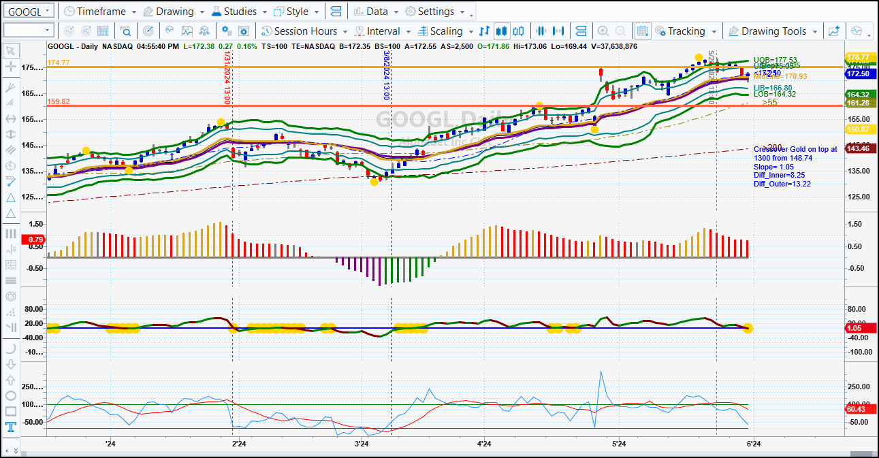
Task: Select the pointer arrow tool in sidebar
Action: 11,50
